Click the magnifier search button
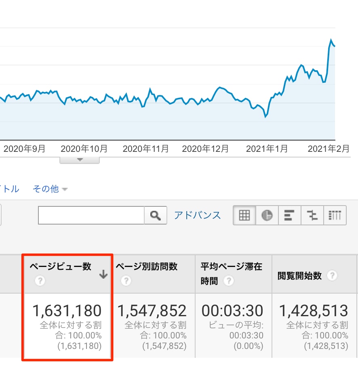The width and height of the screenshot is (358, 378). [x=155, y=215]
